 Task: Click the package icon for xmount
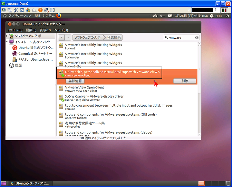61,106
